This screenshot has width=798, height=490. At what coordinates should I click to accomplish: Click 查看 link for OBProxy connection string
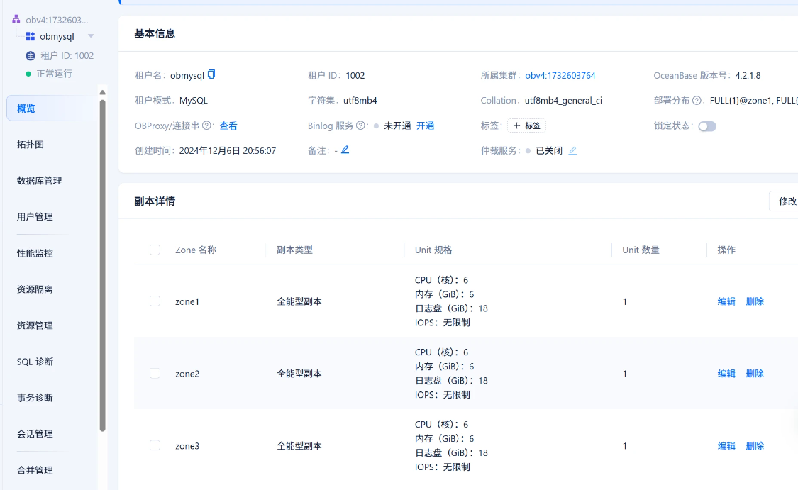pos(228,126)
